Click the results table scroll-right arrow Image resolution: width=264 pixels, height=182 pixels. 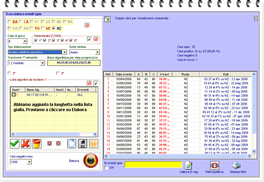point(249,156)
